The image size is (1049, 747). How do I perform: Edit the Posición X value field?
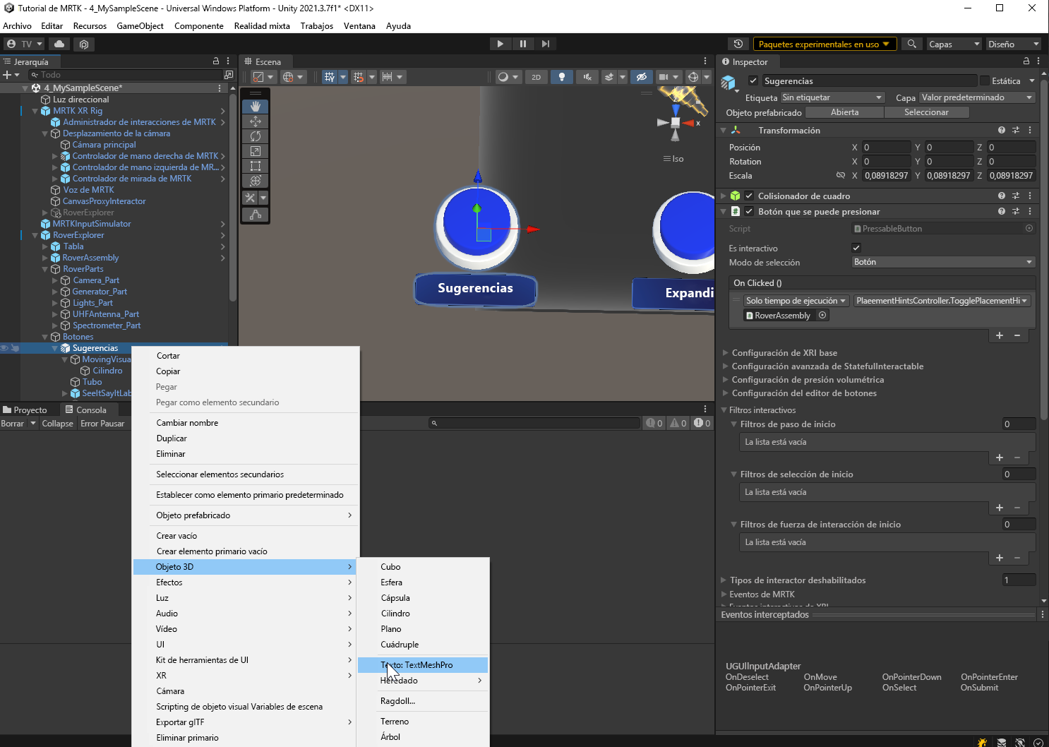pos(887,147)
